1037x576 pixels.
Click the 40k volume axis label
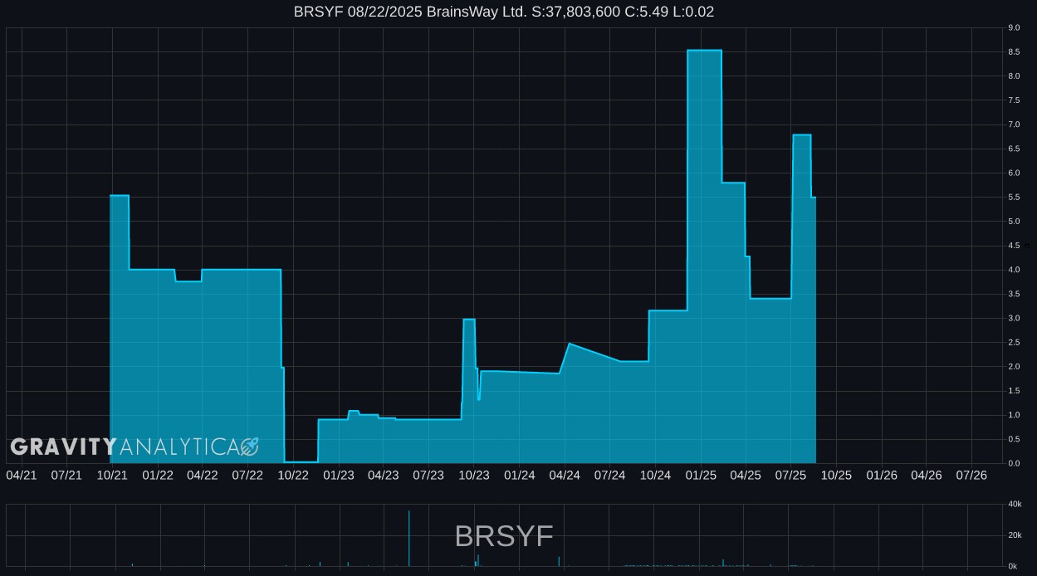click(1013, 505)
